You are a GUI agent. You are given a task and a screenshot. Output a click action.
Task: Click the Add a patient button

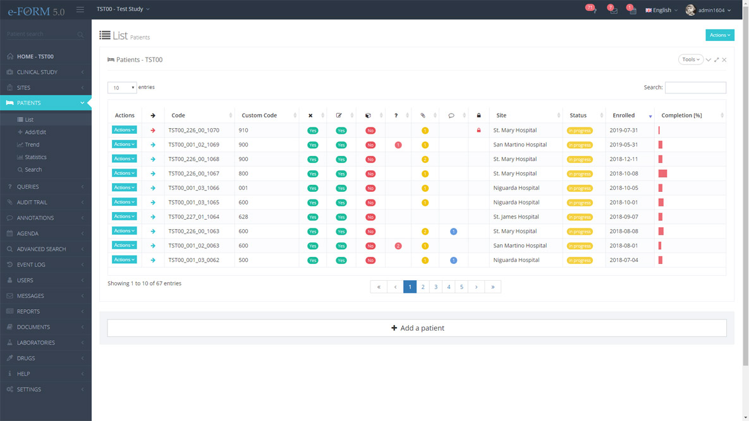point(417,328)
